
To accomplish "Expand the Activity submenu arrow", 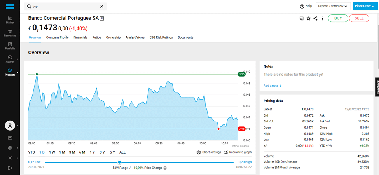I will (x=17, y=59).
